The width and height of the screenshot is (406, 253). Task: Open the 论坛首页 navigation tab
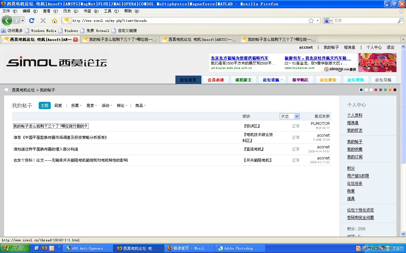[x=188, y=80]
